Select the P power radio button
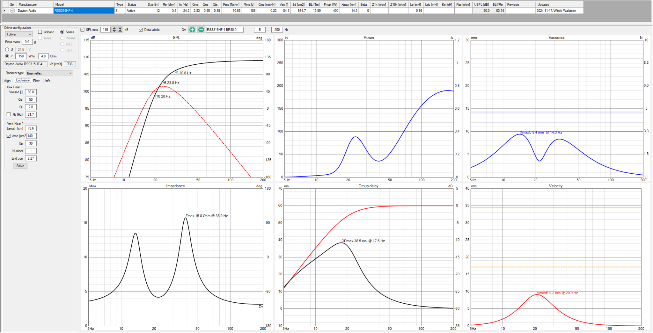The width and height of the screenshot is (653, 333). point(7,56)
